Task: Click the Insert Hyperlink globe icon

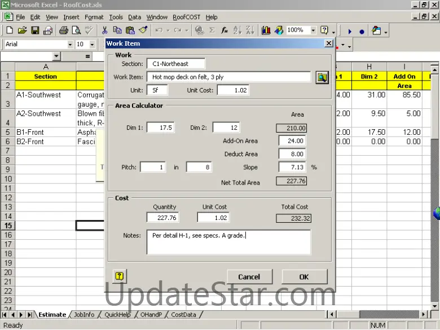Action: (x=199, y=30)
